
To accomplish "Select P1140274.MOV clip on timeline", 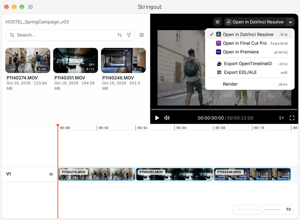I will coord(97,174).
